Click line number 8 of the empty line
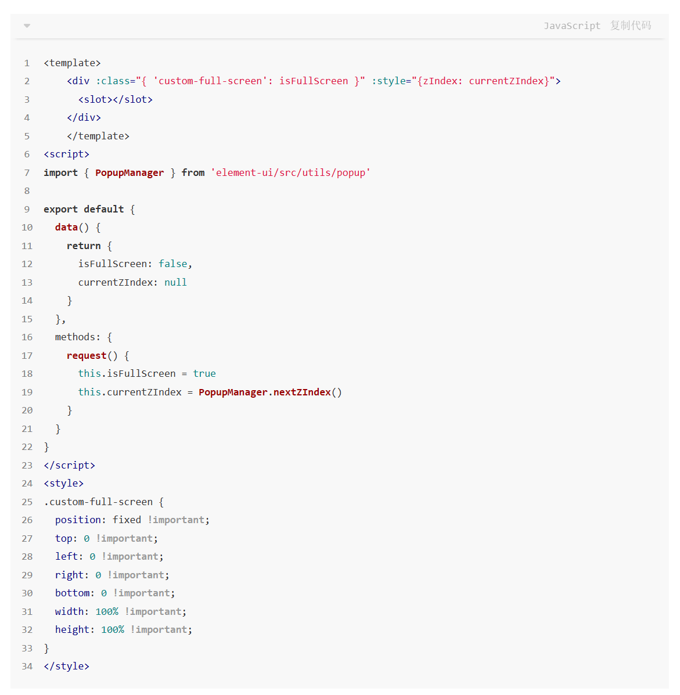The height and width of the screenshot is (695, 680). tap(27, 191)
